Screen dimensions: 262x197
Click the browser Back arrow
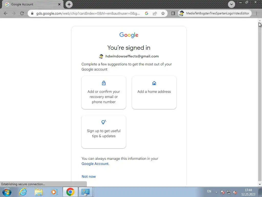tap(6, 13)
